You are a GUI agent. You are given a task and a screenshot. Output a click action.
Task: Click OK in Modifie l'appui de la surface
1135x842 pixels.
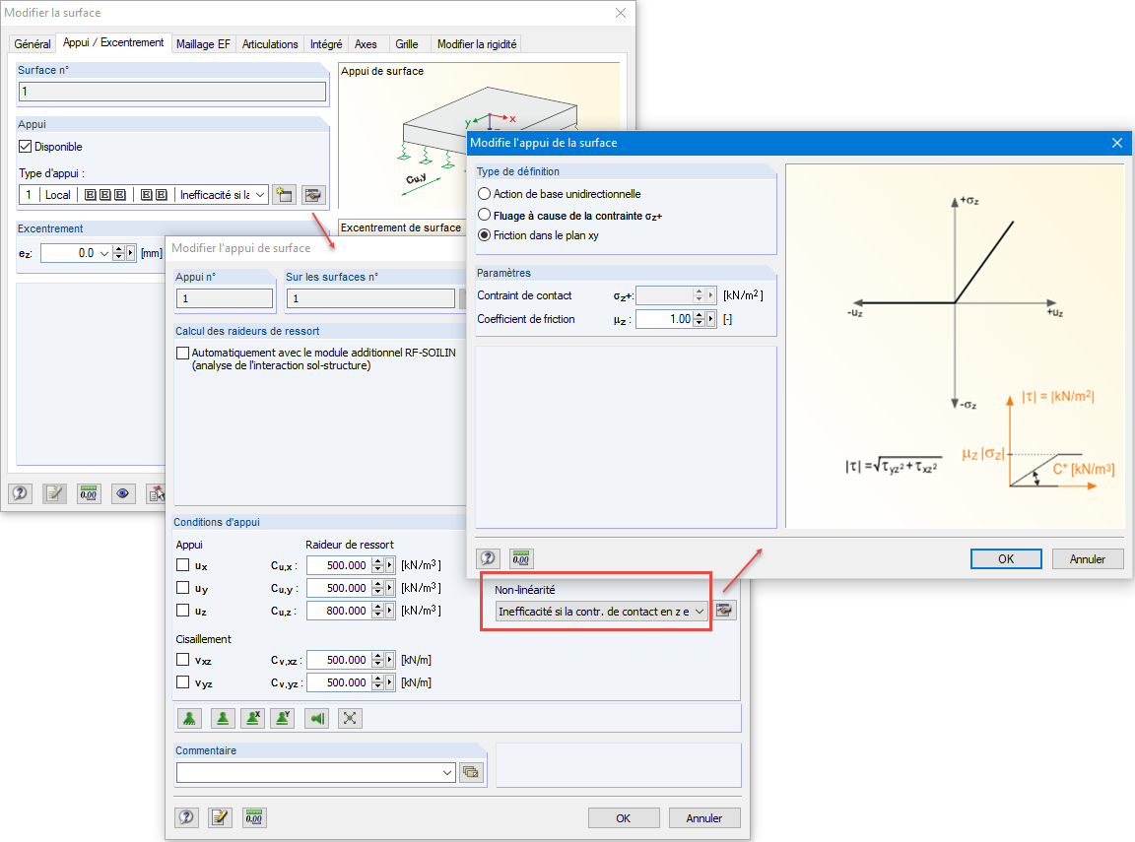click(1005, 558)
